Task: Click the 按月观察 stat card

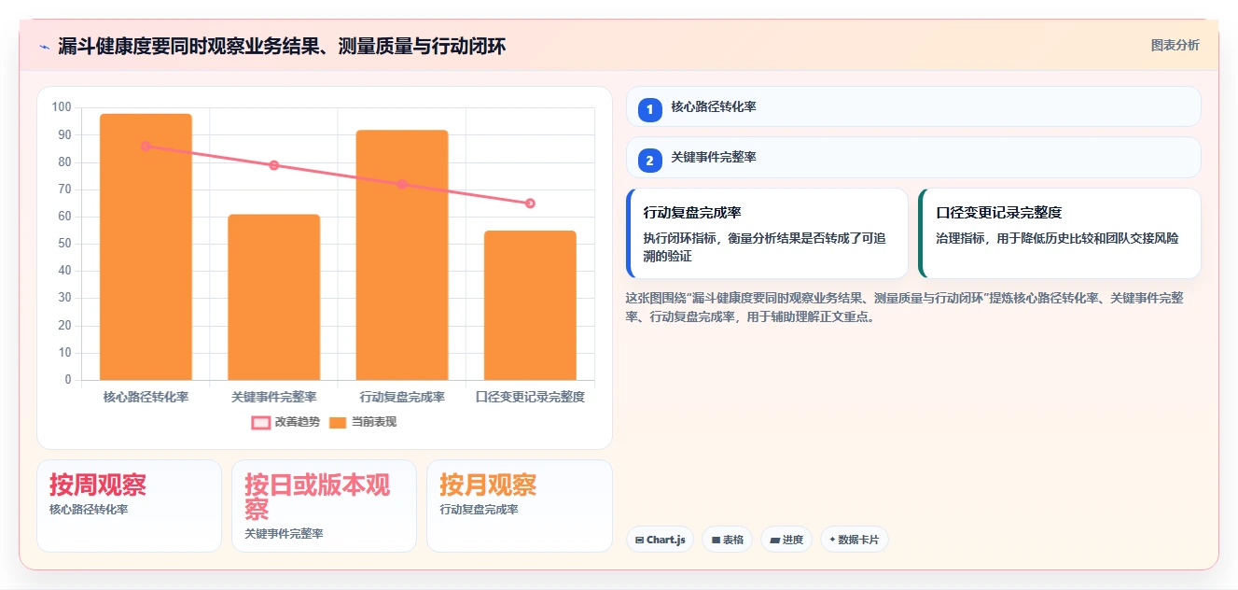Action: tap(519, 505)
